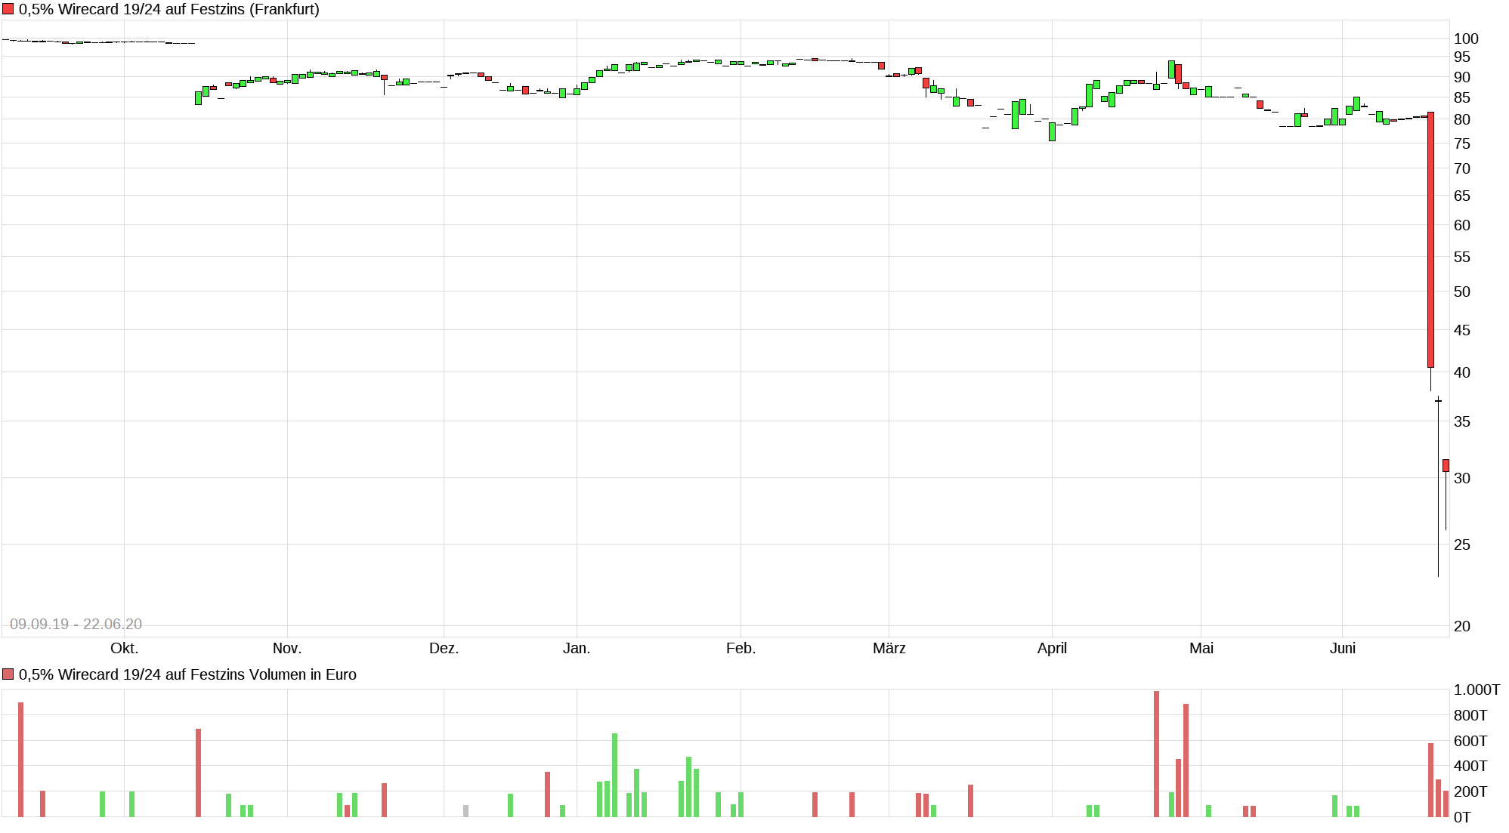The width and height of the screenshot is (1509, 833).
Task: Click volume axis label 0T
Action: point(1462,817)
